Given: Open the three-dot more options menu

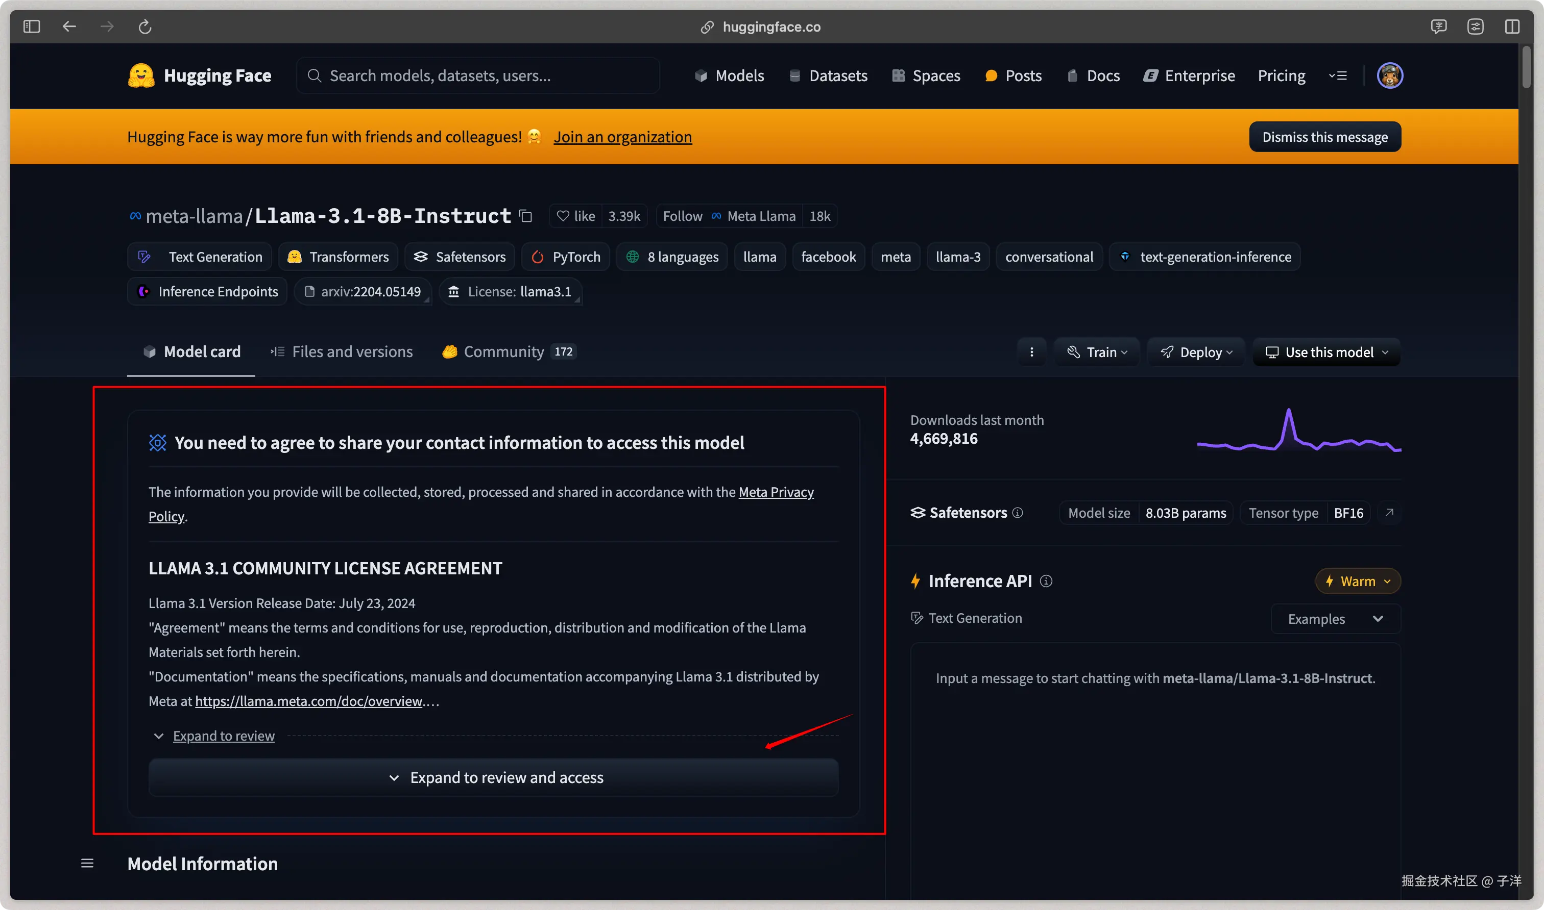Looking at the screenshot, I should pos(1031,352).
